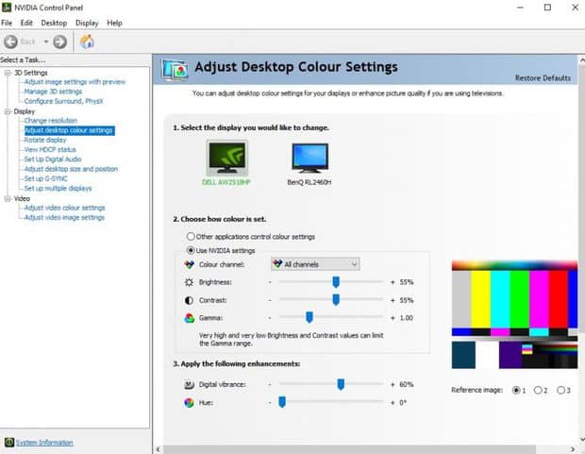
Task: Click Restore Defaults
Action: [543, 77]
